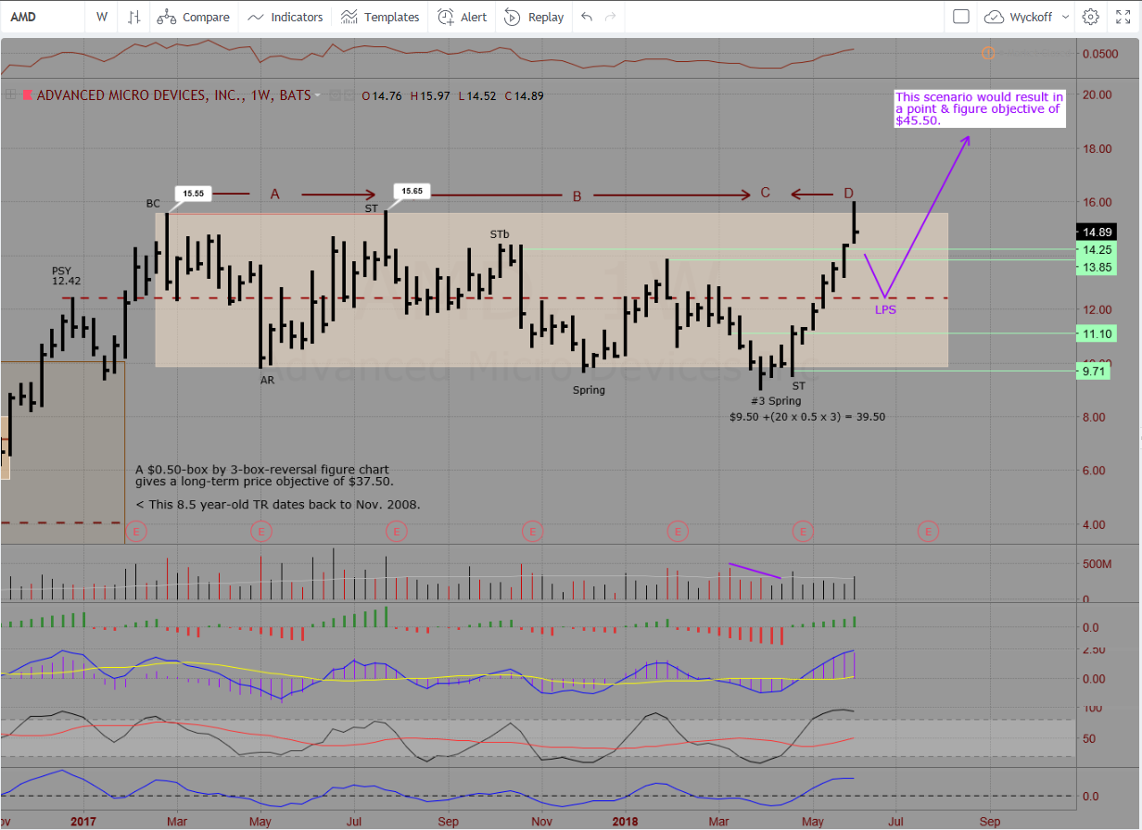Toggle fullscreen mode icon
This screenshot has height=830, width=1142.
coord(1121,17)
